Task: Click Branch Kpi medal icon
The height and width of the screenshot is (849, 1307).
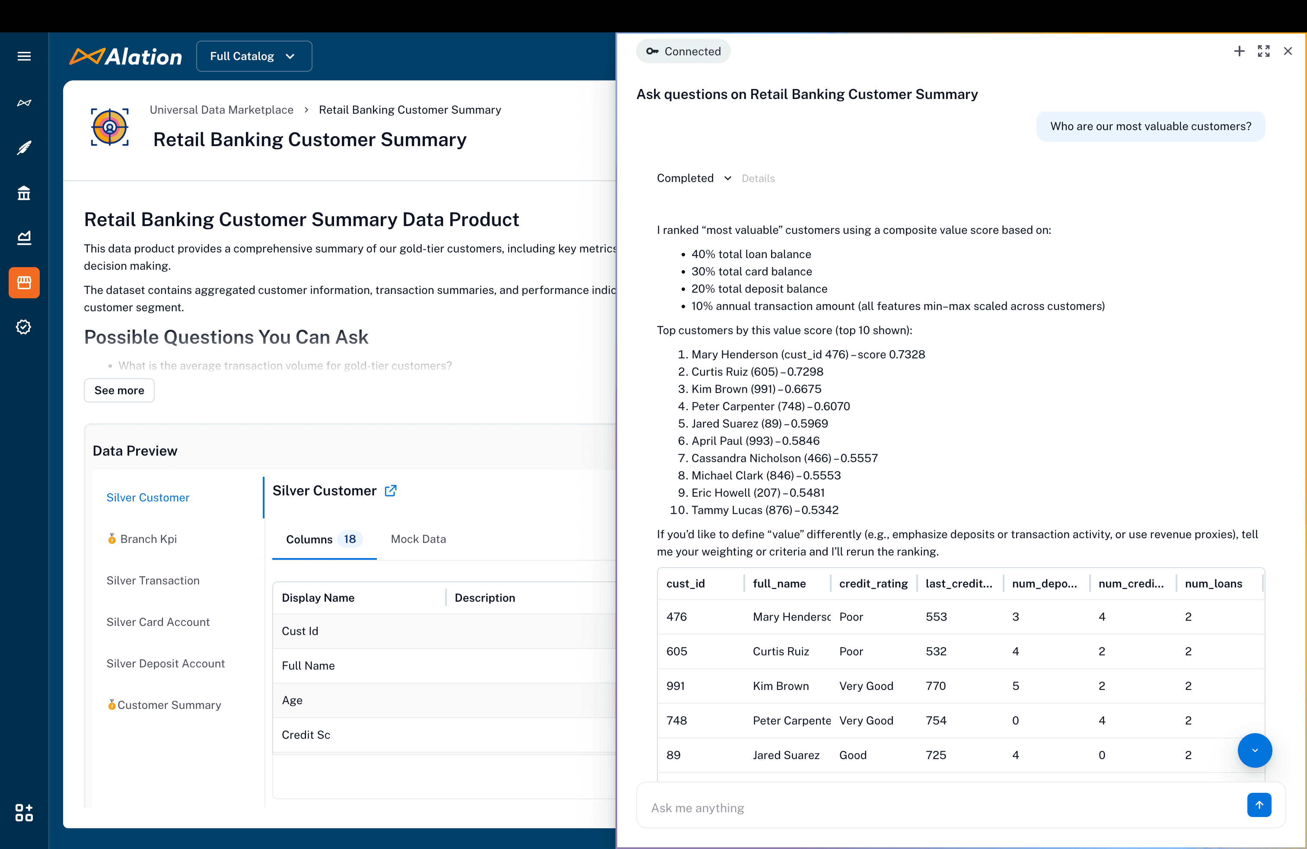Action: click(112, 539)
